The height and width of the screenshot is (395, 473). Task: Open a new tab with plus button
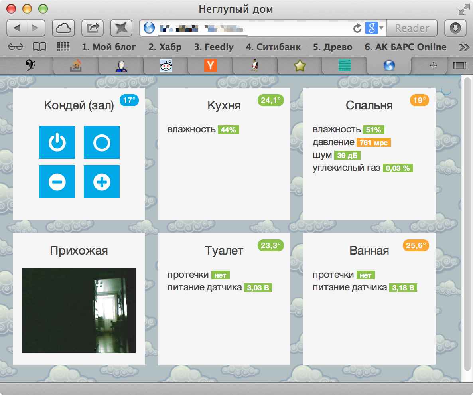click(x=433, y=65)
